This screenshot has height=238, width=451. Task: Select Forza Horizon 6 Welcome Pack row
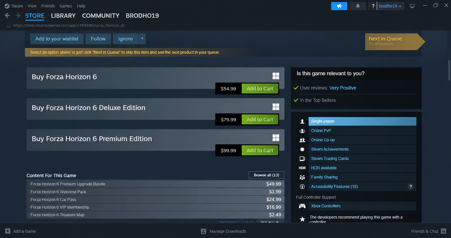coord(155,192)
